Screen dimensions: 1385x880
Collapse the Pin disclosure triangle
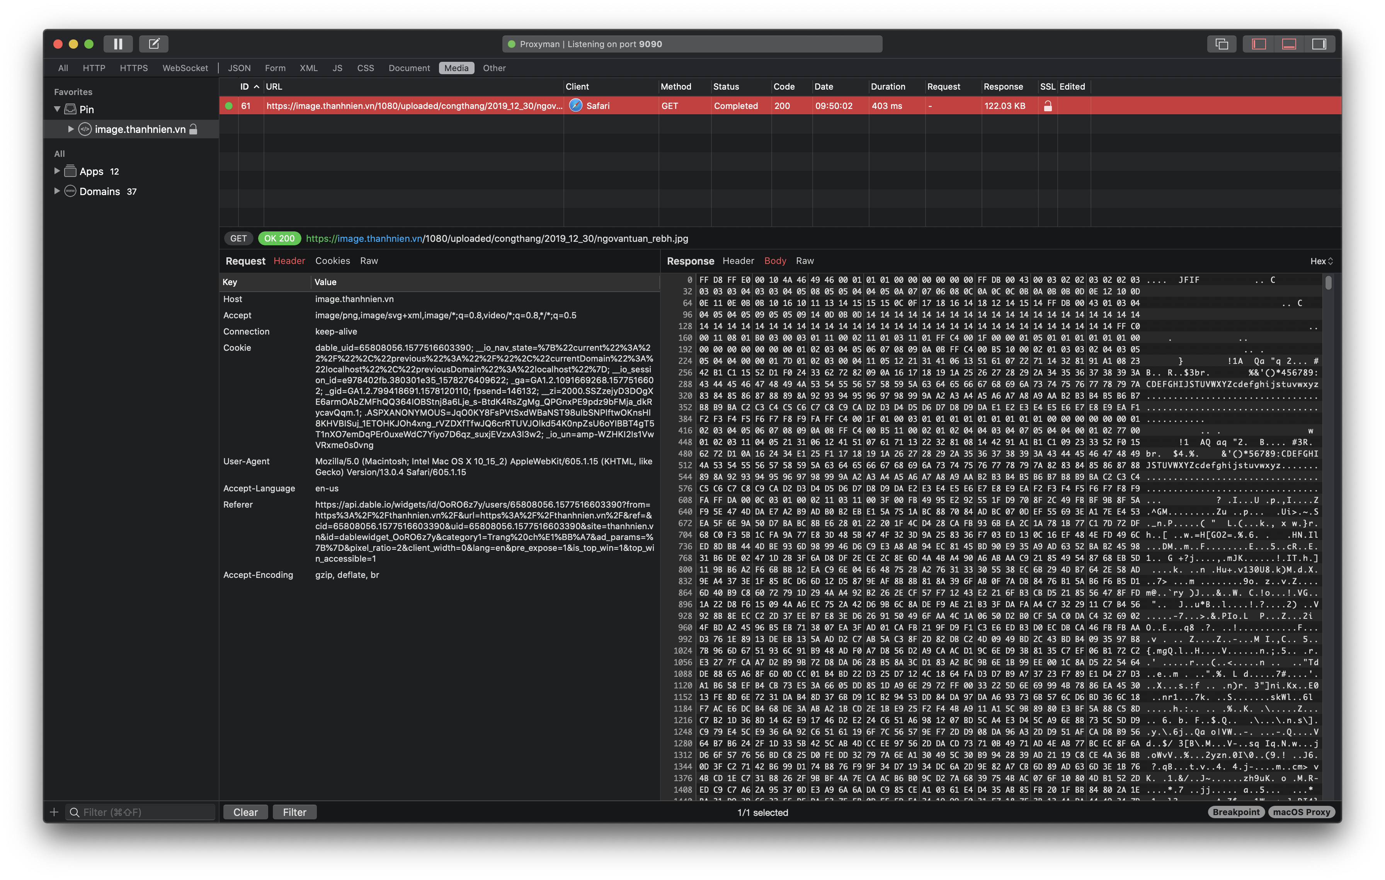[x=57, y=109]
